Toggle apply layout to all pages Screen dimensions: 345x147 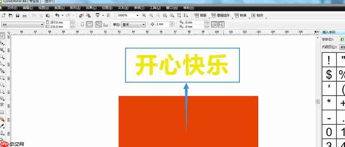point(99,24)
